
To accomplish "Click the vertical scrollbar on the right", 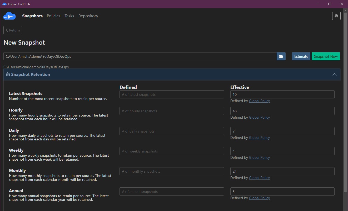I will point(346,105).
